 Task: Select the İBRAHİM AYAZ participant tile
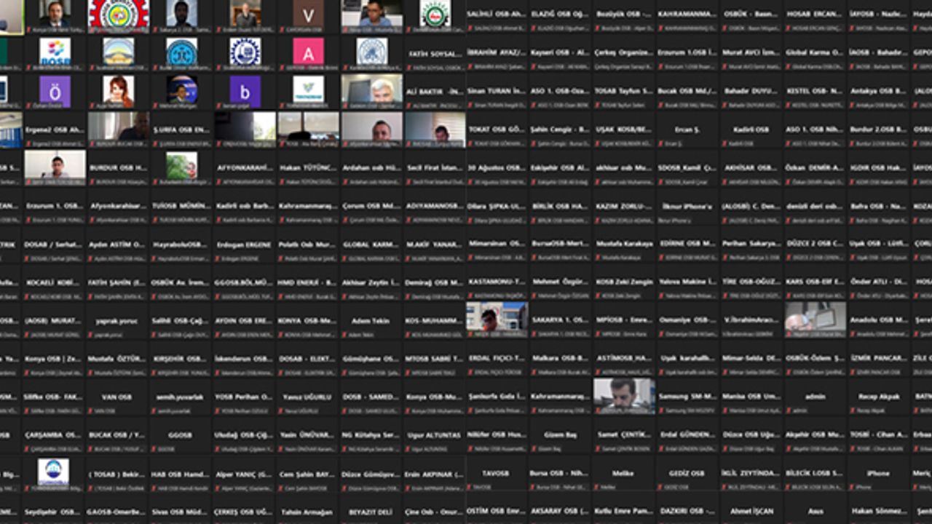click(x=497, y=54)
